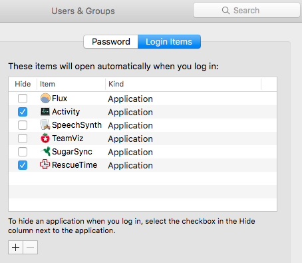This screenshot has width=302, height=263.
Task: Select the Login Items tab
Action: pyautogui.click(x=169, y=41)
